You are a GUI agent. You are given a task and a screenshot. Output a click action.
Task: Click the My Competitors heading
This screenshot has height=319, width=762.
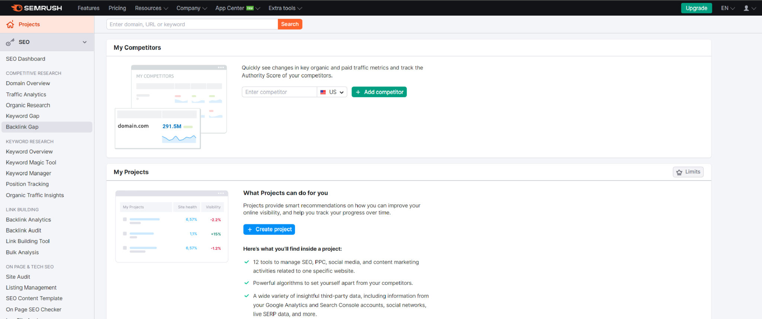coord(137,48)
